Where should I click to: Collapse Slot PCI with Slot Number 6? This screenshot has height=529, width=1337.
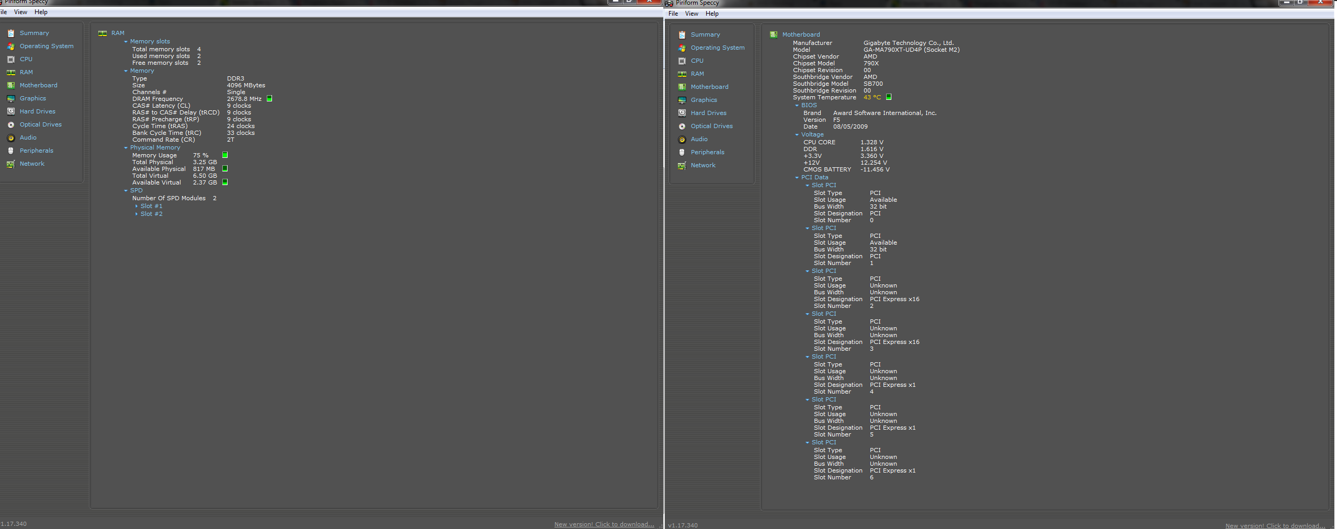point(807,442)
